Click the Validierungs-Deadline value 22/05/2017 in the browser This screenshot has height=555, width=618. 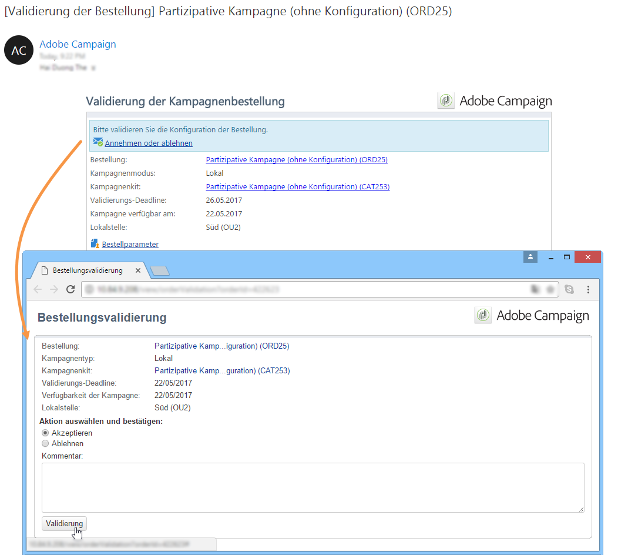(x=173, y=383)
